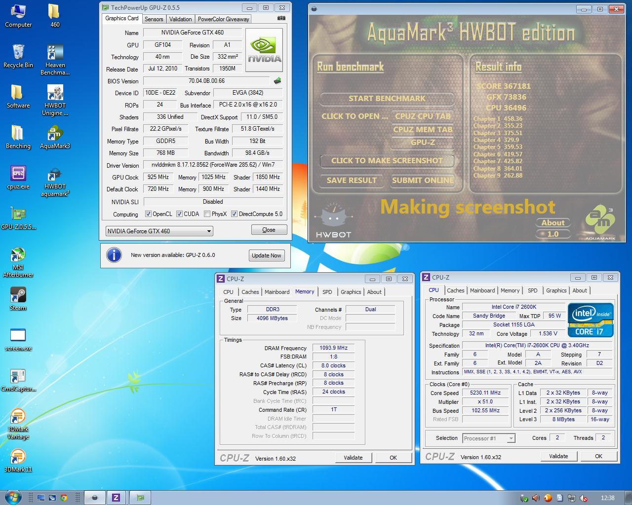Launch 3DMark 11 shortcut

[18, 461]
